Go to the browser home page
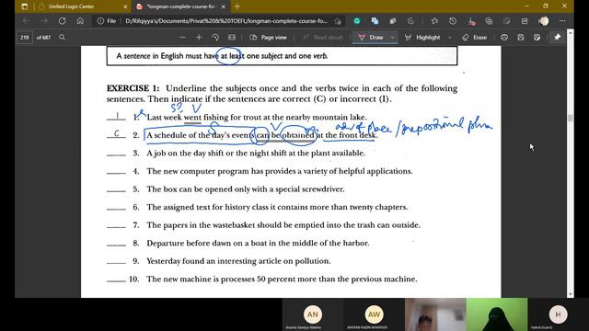This screenshot has height=331, width=589. tap(80, 21)
